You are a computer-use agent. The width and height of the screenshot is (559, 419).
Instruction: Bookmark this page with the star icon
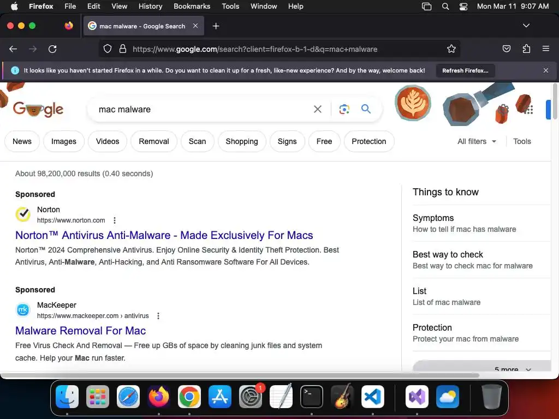click(451, 49)
